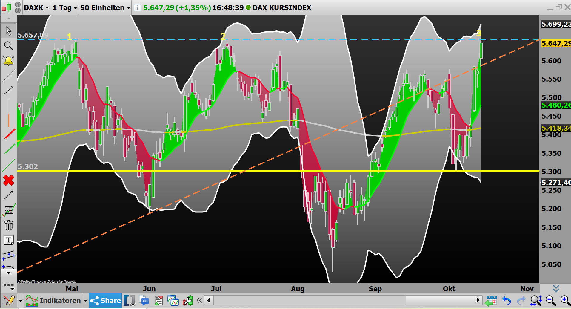Open the trash eraser tool
The image size is (571, 309).
(9, 225)
